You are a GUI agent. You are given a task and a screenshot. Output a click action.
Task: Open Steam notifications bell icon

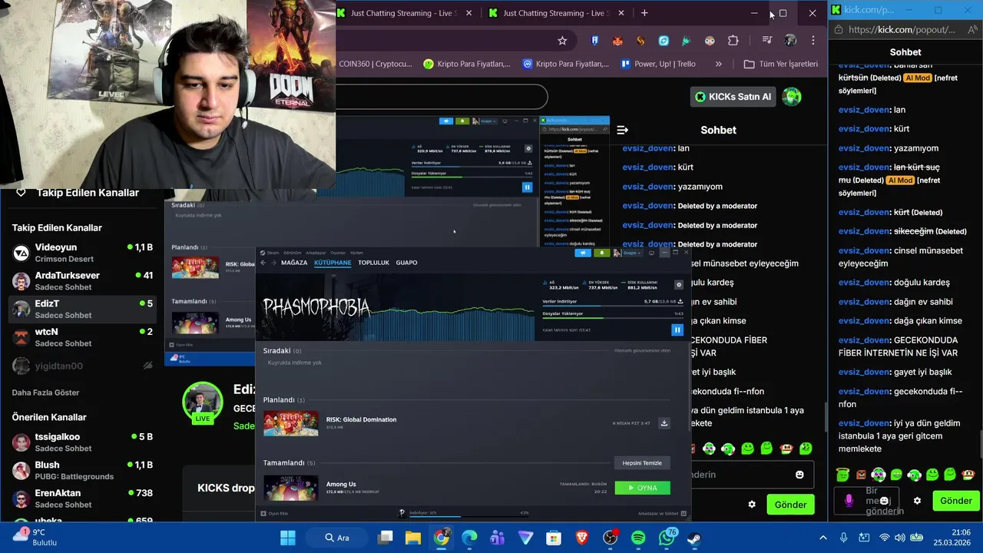tap(603, 253)
